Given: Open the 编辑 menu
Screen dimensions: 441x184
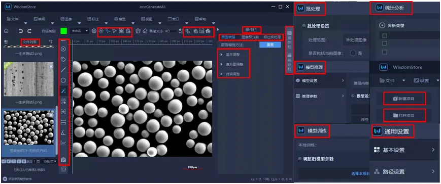Looking at the screenshot, I should click(x=40, y=19).
